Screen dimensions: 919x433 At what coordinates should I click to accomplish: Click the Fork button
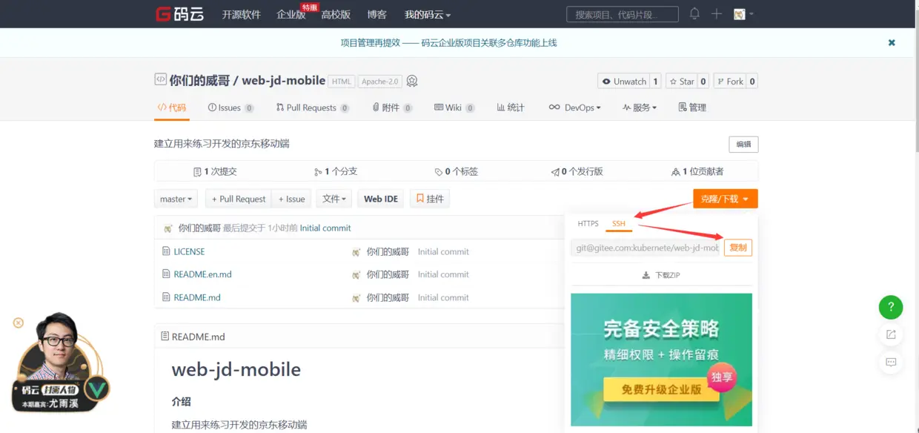click(x=729, y=82)
